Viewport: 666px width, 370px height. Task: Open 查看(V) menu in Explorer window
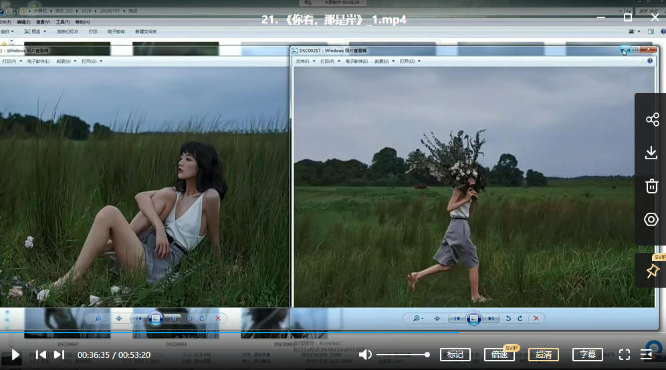point(43,22)
